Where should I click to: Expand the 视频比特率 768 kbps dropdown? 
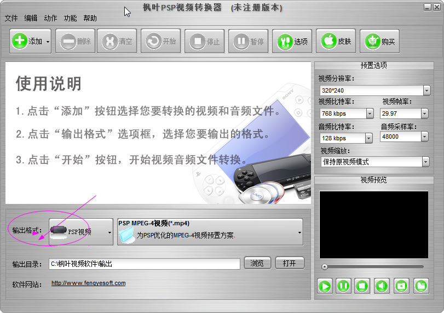(x=370, y=113)
